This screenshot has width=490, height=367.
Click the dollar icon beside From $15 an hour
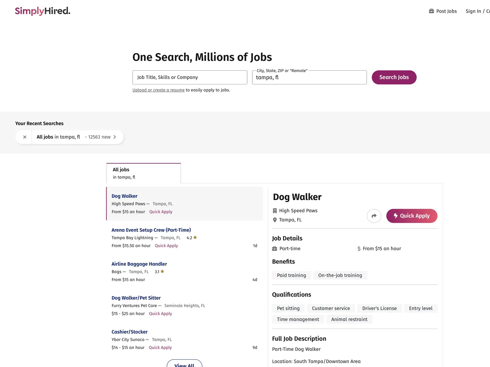[359, 249]
